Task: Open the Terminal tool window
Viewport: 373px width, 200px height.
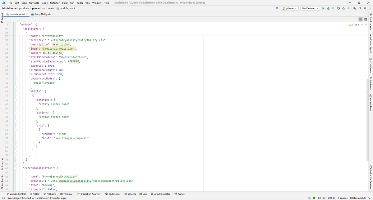Action: tap(66, 194)
